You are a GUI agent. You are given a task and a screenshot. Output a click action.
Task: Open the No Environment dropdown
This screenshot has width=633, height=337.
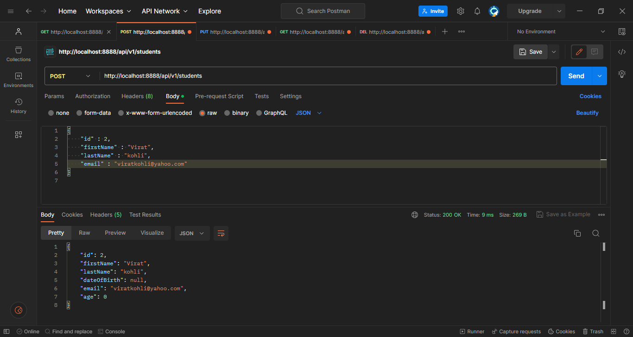coord(558,31)
